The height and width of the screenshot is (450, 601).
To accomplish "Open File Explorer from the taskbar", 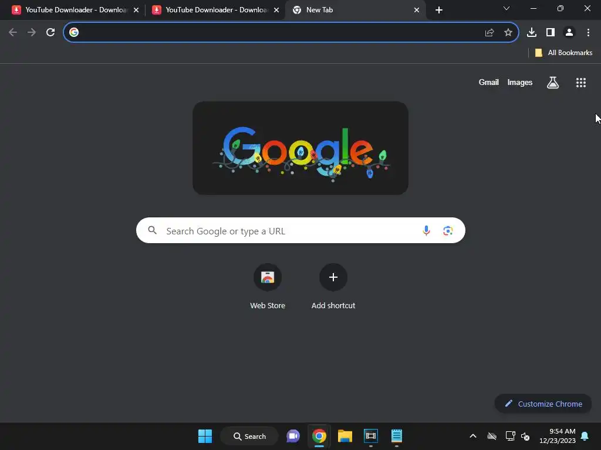I will pyautogui.click(x=345, y=436).
